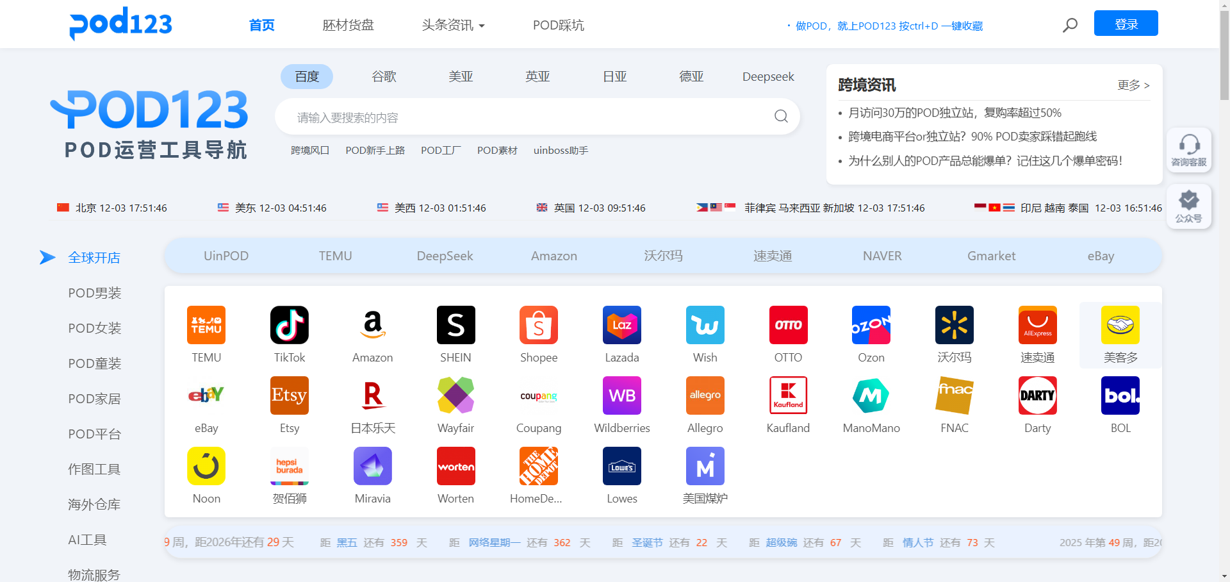Open the 咨询客服 headset icon

(x=1188, y=145)
